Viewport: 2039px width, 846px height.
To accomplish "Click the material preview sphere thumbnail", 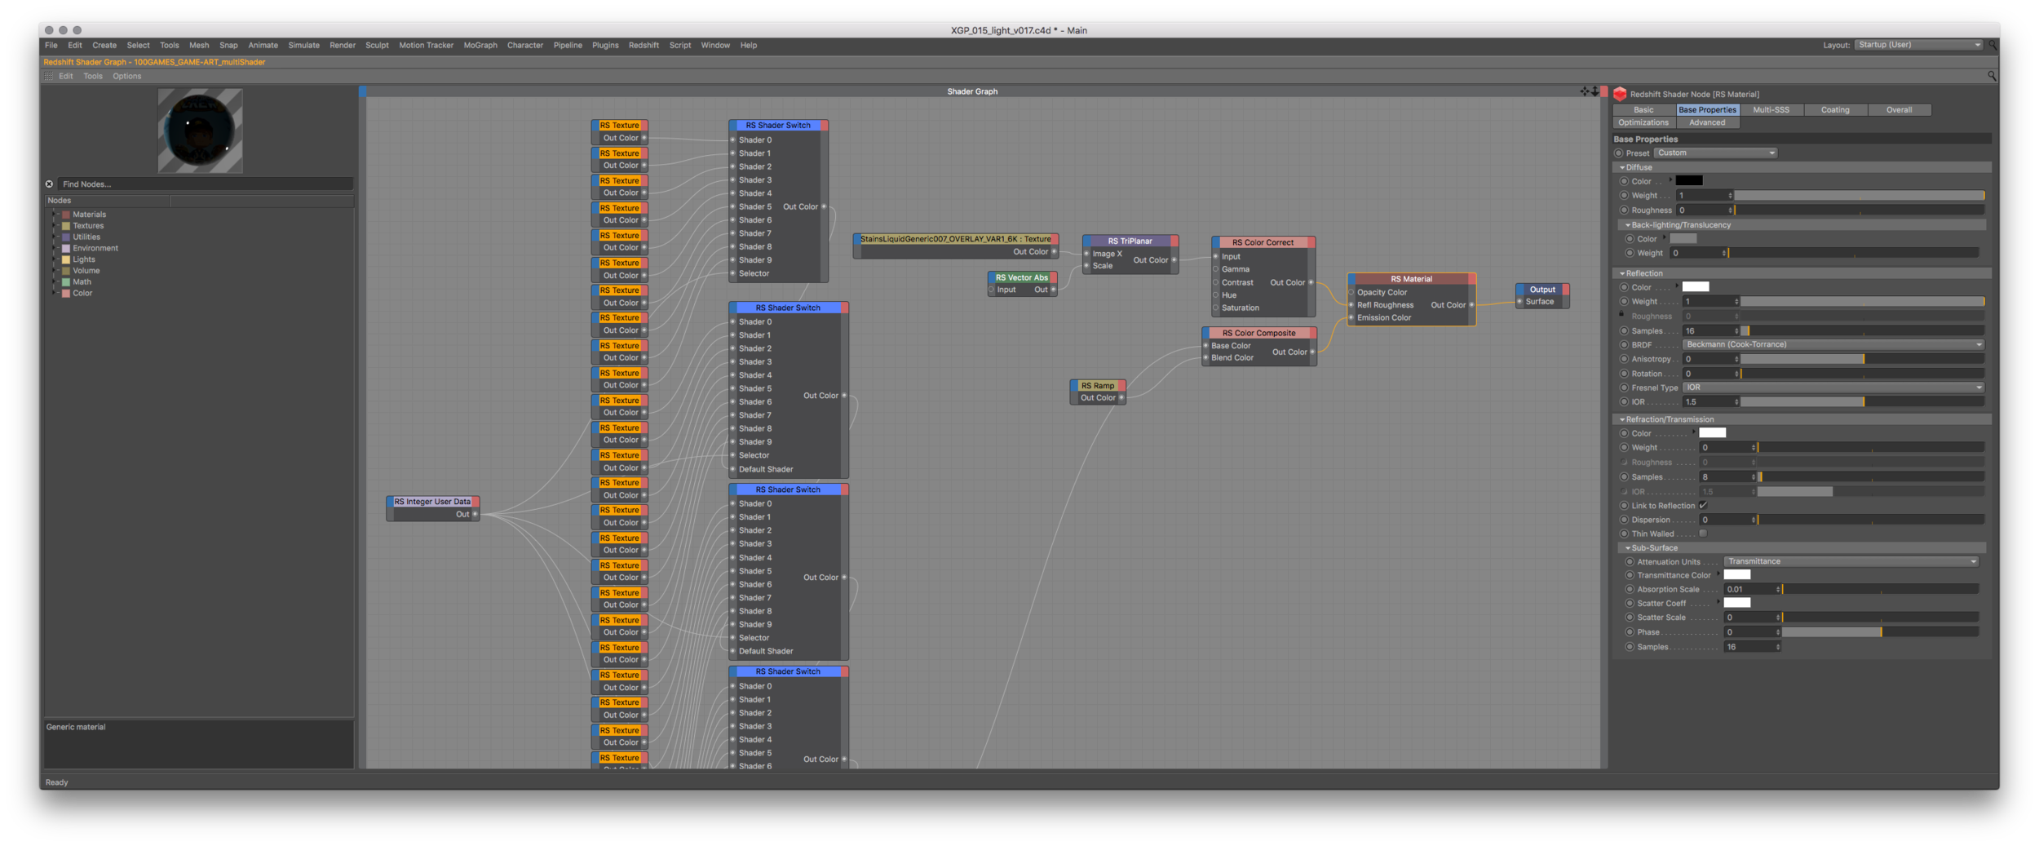I will point(200,131).
